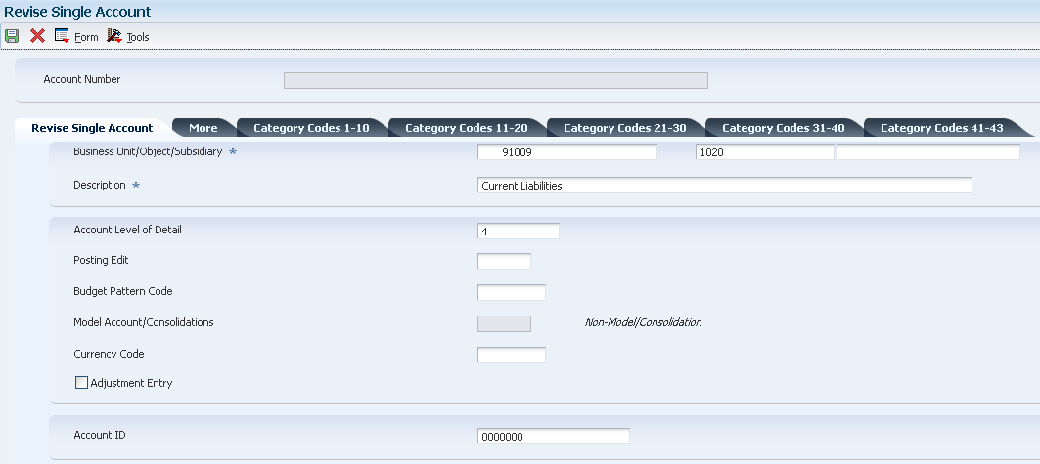
Task: Click the Posting Edit field
Action: click(504, 262)
